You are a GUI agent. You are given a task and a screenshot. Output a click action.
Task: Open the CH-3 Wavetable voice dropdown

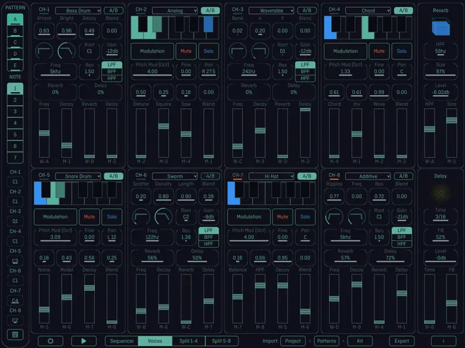click(x=272, y=11)
